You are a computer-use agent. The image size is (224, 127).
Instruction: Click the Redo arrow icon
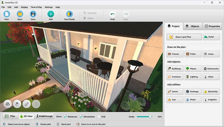(126, 14)
